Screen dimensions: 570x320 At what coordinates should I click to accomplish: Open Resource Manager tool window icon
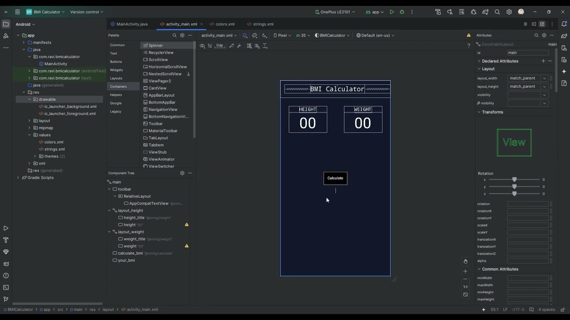coord(6,36)
